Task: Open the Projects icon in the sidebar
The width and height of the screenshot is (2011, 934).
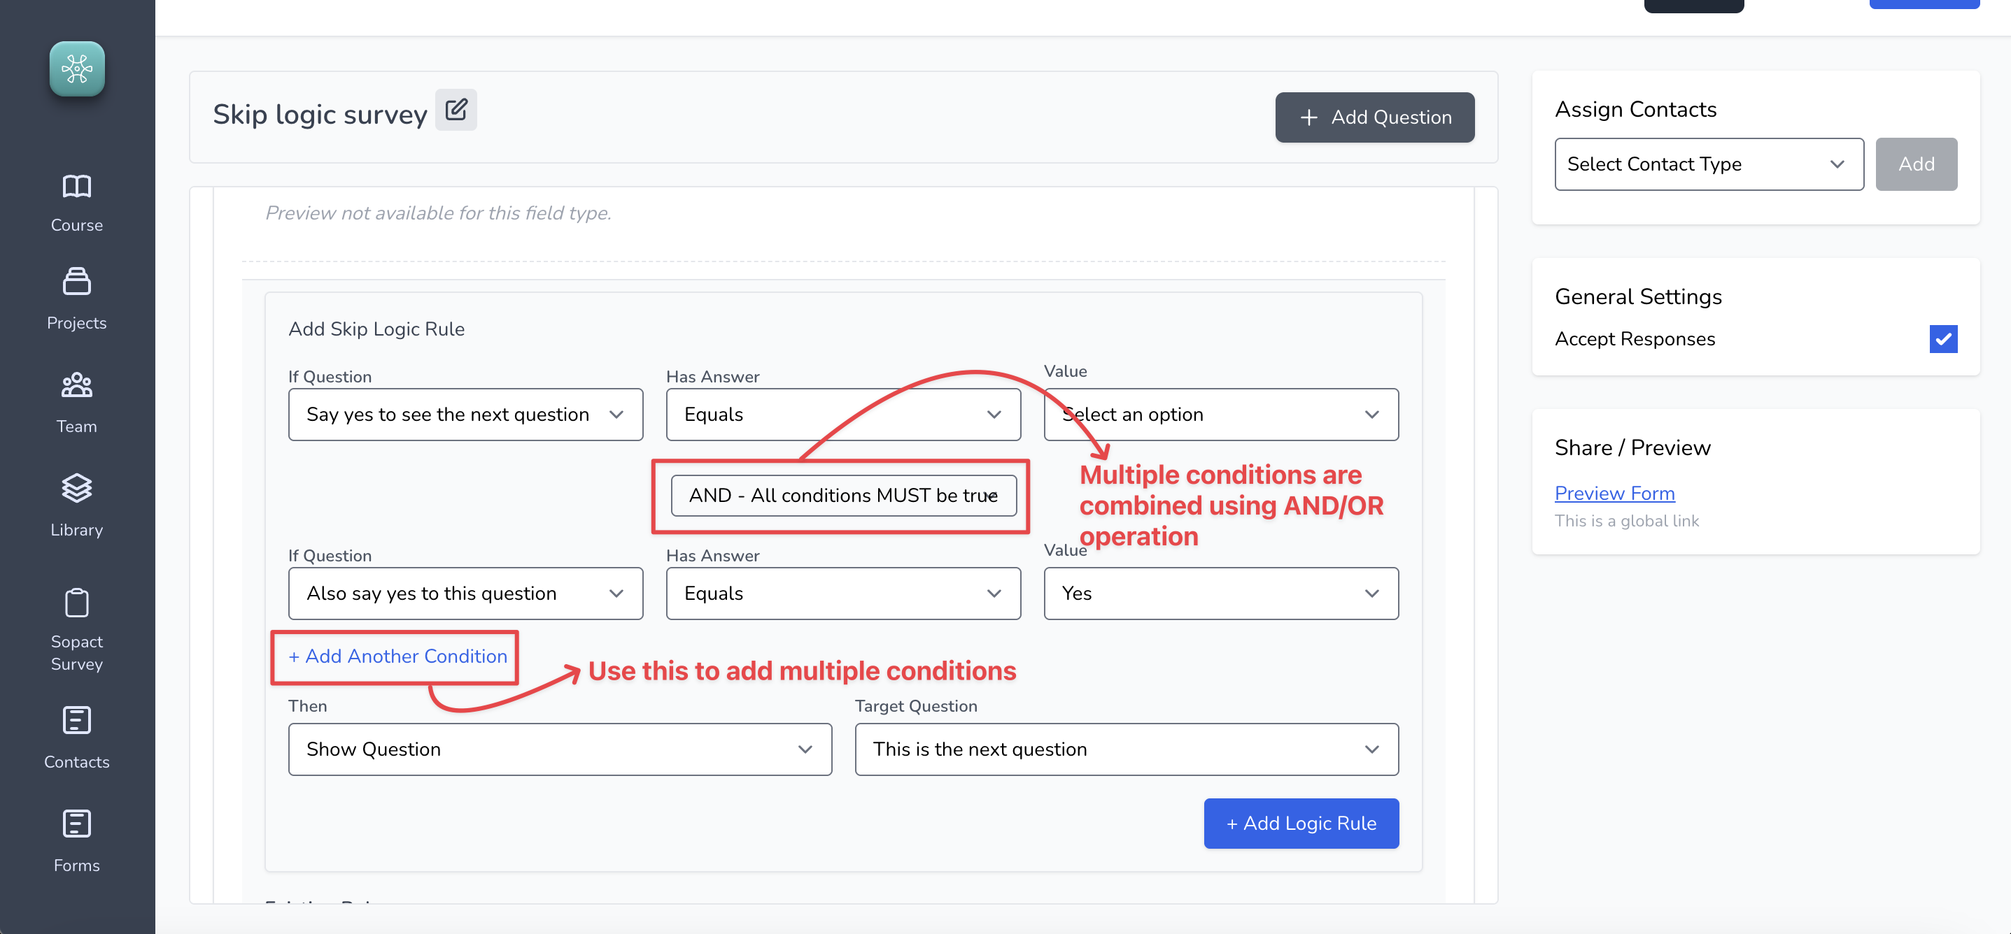Action: click(76, 282)
